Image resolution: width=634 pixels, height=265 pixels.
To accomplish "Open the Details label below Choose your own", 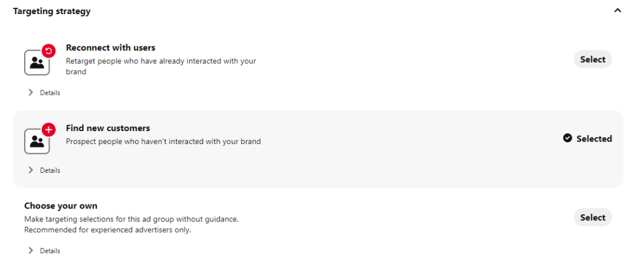I will 50,251.
